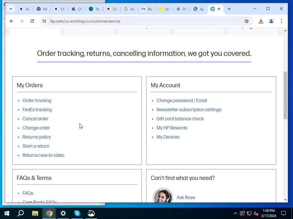Close the active HP tab
Screen dimensions: 293x219
click(x=219, y=9)
